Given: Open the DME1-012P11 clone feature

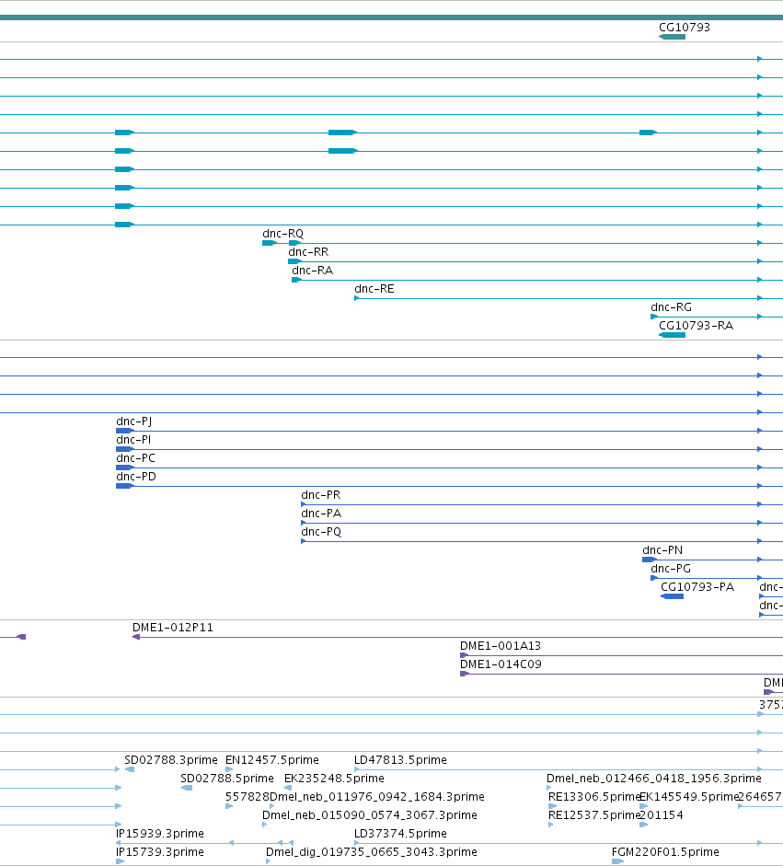Looking at the screenshot, I should [458, 637].
